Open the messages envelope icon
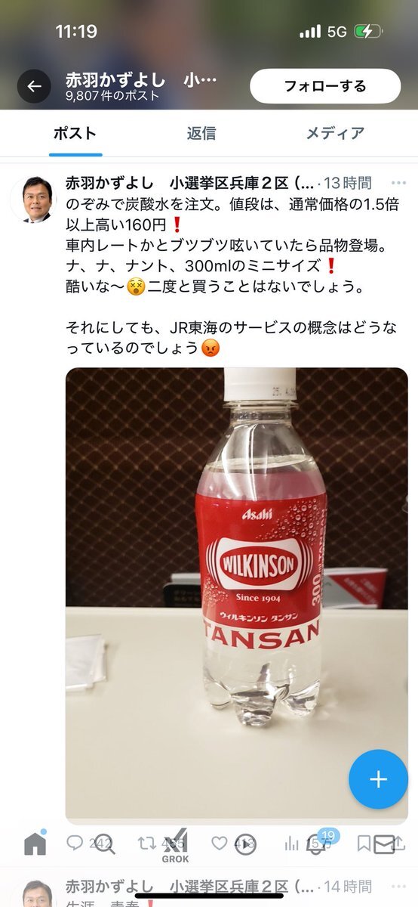This screenshot has height=907, width=418. [x=384, y=844]
